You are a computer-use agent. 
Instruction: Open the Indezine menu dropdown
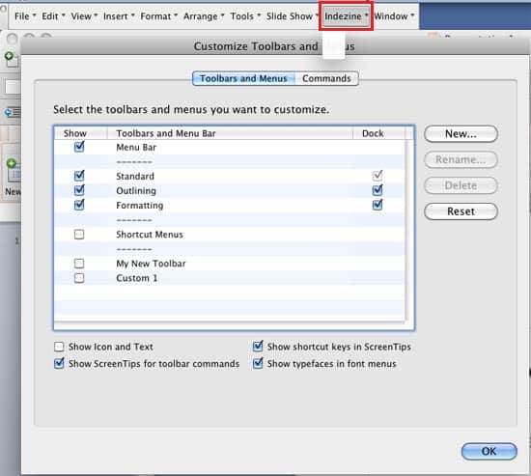point(346,15)
